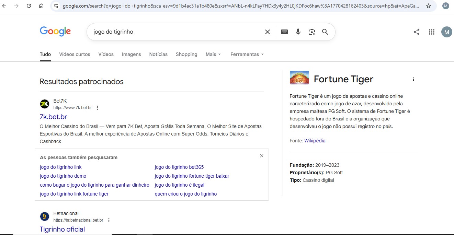
Task: Open three-dot menu beside Bet7K URL
Action: [98, 108]
